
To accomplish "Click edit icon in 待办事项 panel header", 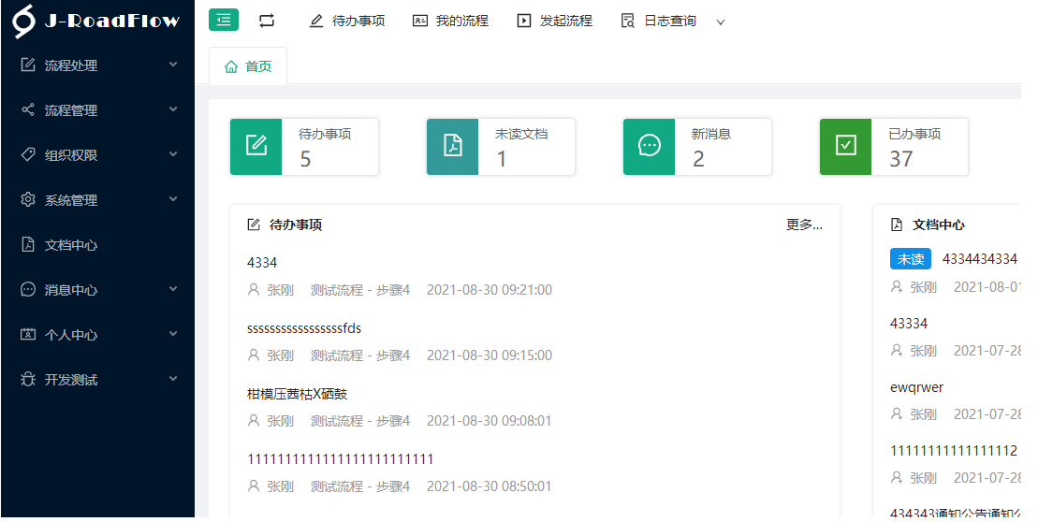I will 254,225.
